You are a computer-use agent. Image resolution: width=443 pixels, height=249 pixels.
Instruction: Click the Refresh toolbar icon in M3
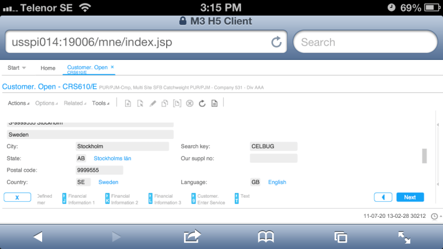click(202, 103)
